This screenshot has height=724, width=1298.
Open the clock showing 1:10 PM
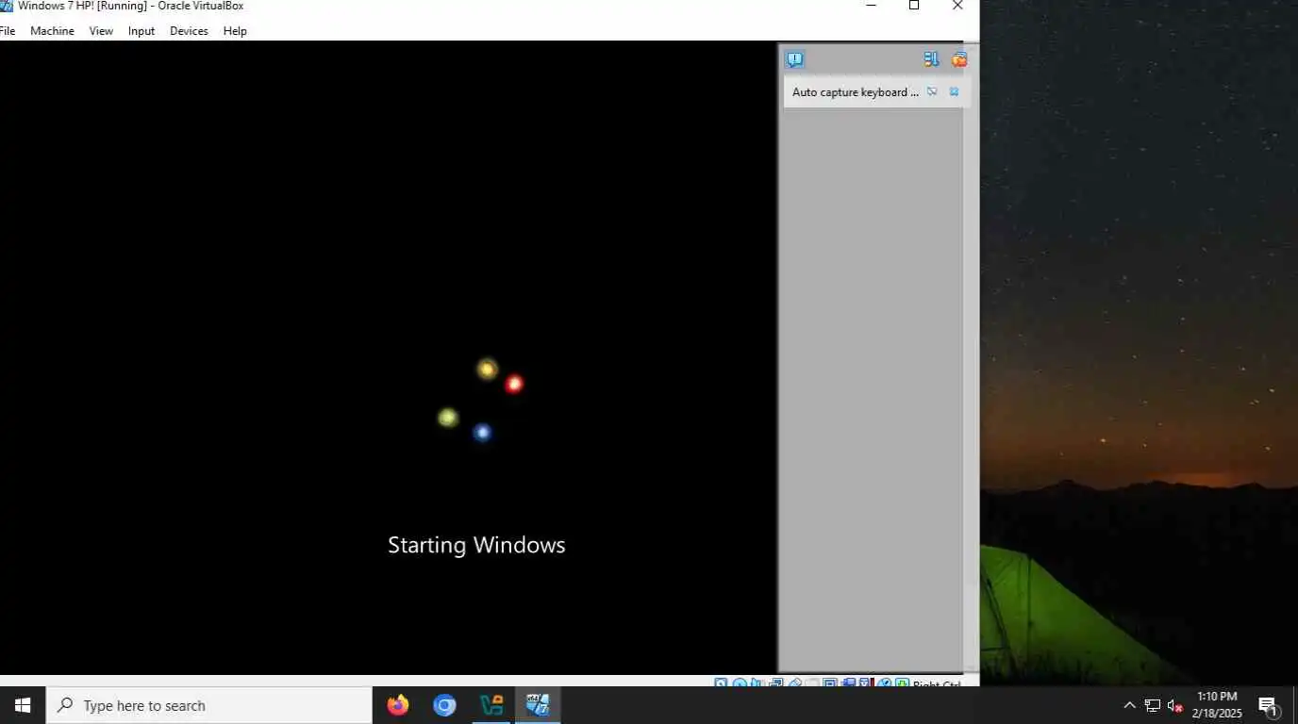pyautogui.click(x=1217, y=705)
